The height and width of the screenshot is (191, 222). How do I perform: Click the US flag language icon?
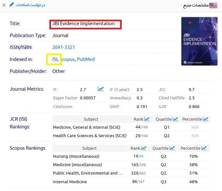click(213, 5)
